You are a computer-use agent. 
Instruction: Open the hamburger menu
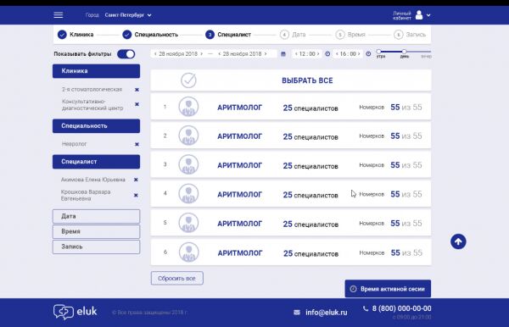(x=59, y=15)
